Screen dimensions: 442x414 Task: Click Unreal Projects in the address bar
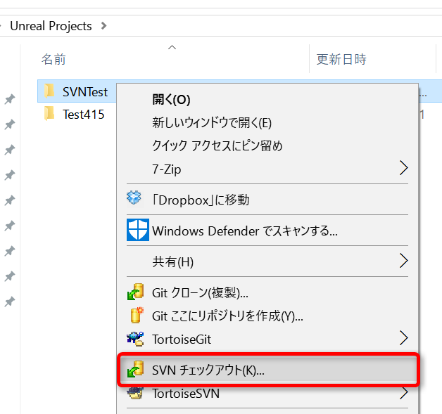[x=51, y=26]
